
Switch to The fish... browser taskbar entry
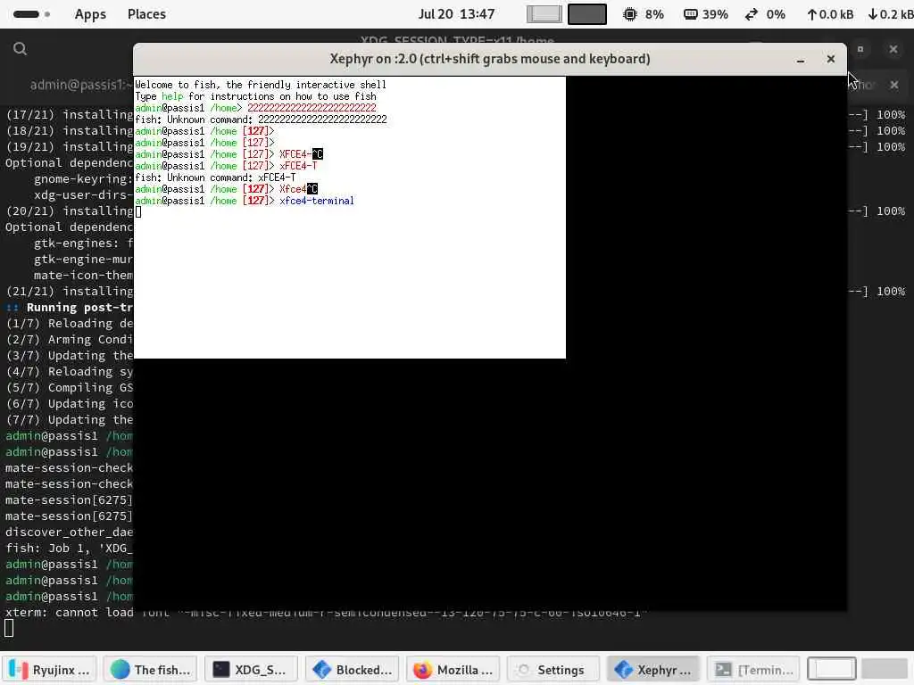tap(150, 670)
